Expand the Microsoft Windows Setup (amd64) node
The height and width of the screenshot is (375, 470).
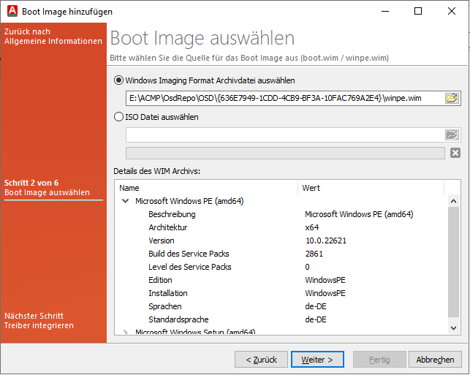[126, 332]
